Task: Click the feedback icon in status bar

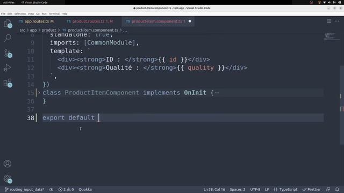Action: pyautogui.click(x=328, y=189)
